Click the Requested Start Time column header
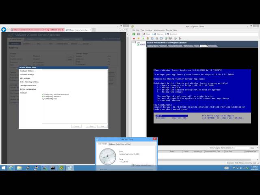This screenshot has width=260, height=195. point(214,152)
